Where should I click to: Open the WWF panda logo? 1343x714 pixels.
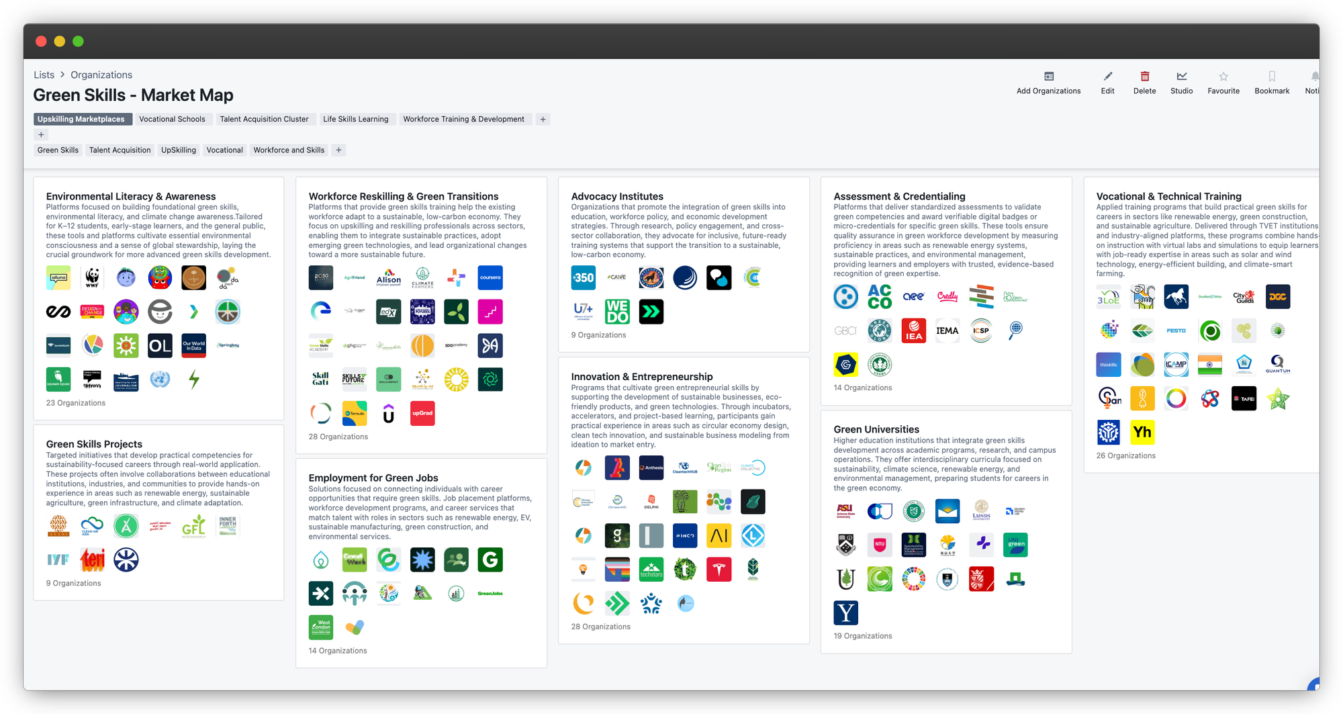tap(92, 277)
